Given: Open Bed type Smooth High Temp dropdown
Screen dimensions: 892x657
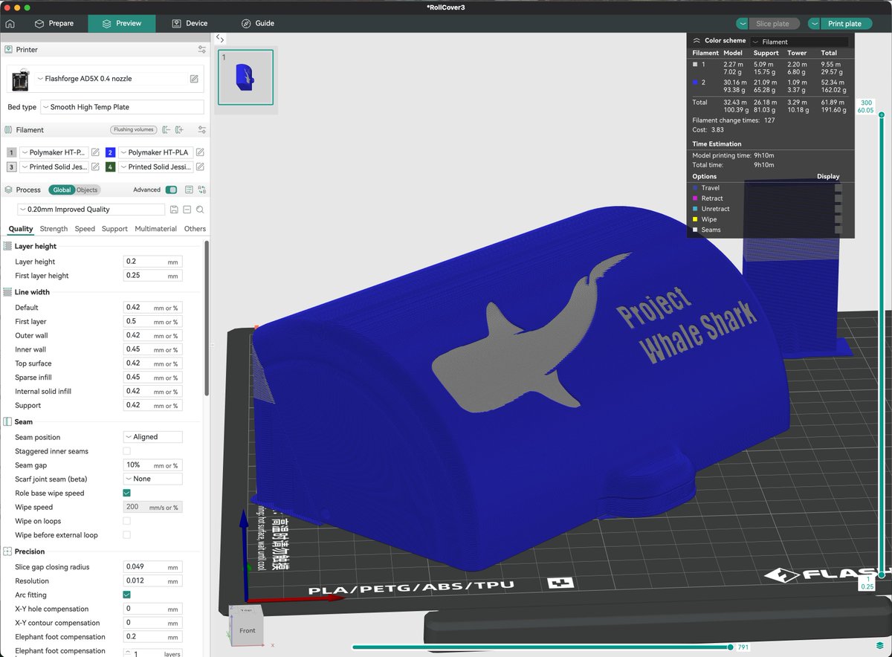Looking at the screenshot, I should [x=122, y=107].
